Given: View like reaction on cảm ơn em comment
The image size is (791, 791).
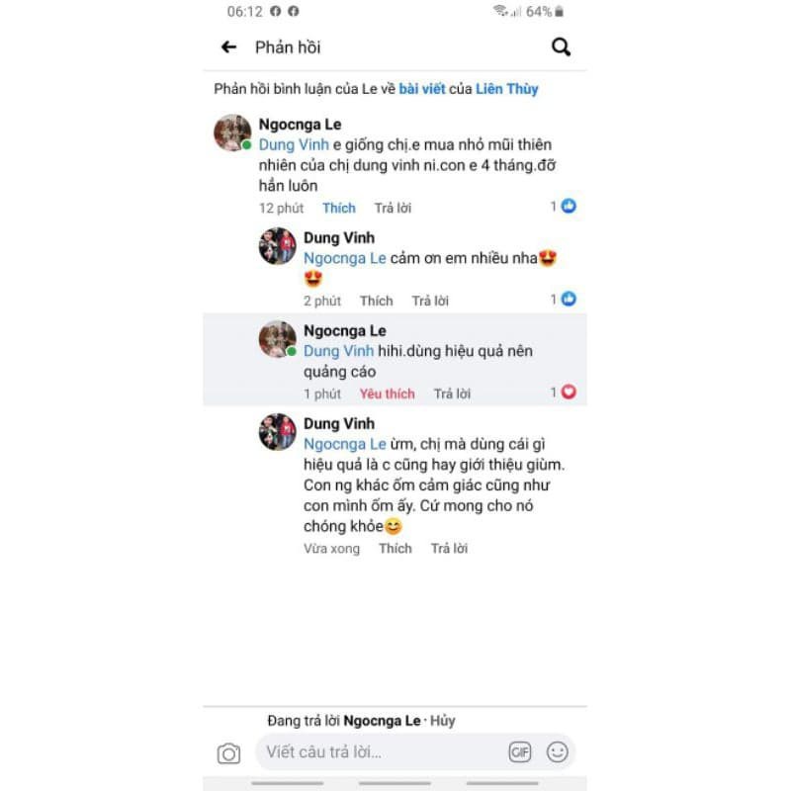Looking at the screenshot, I should 564,300.
